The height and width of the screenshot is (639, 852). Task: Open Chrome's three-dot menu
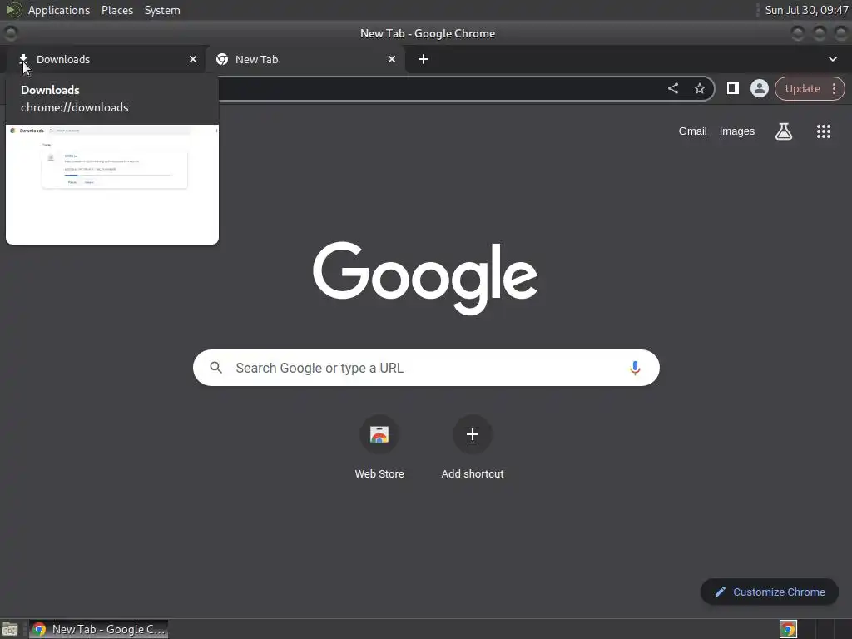pyautogui.click(x=834, y=88)
